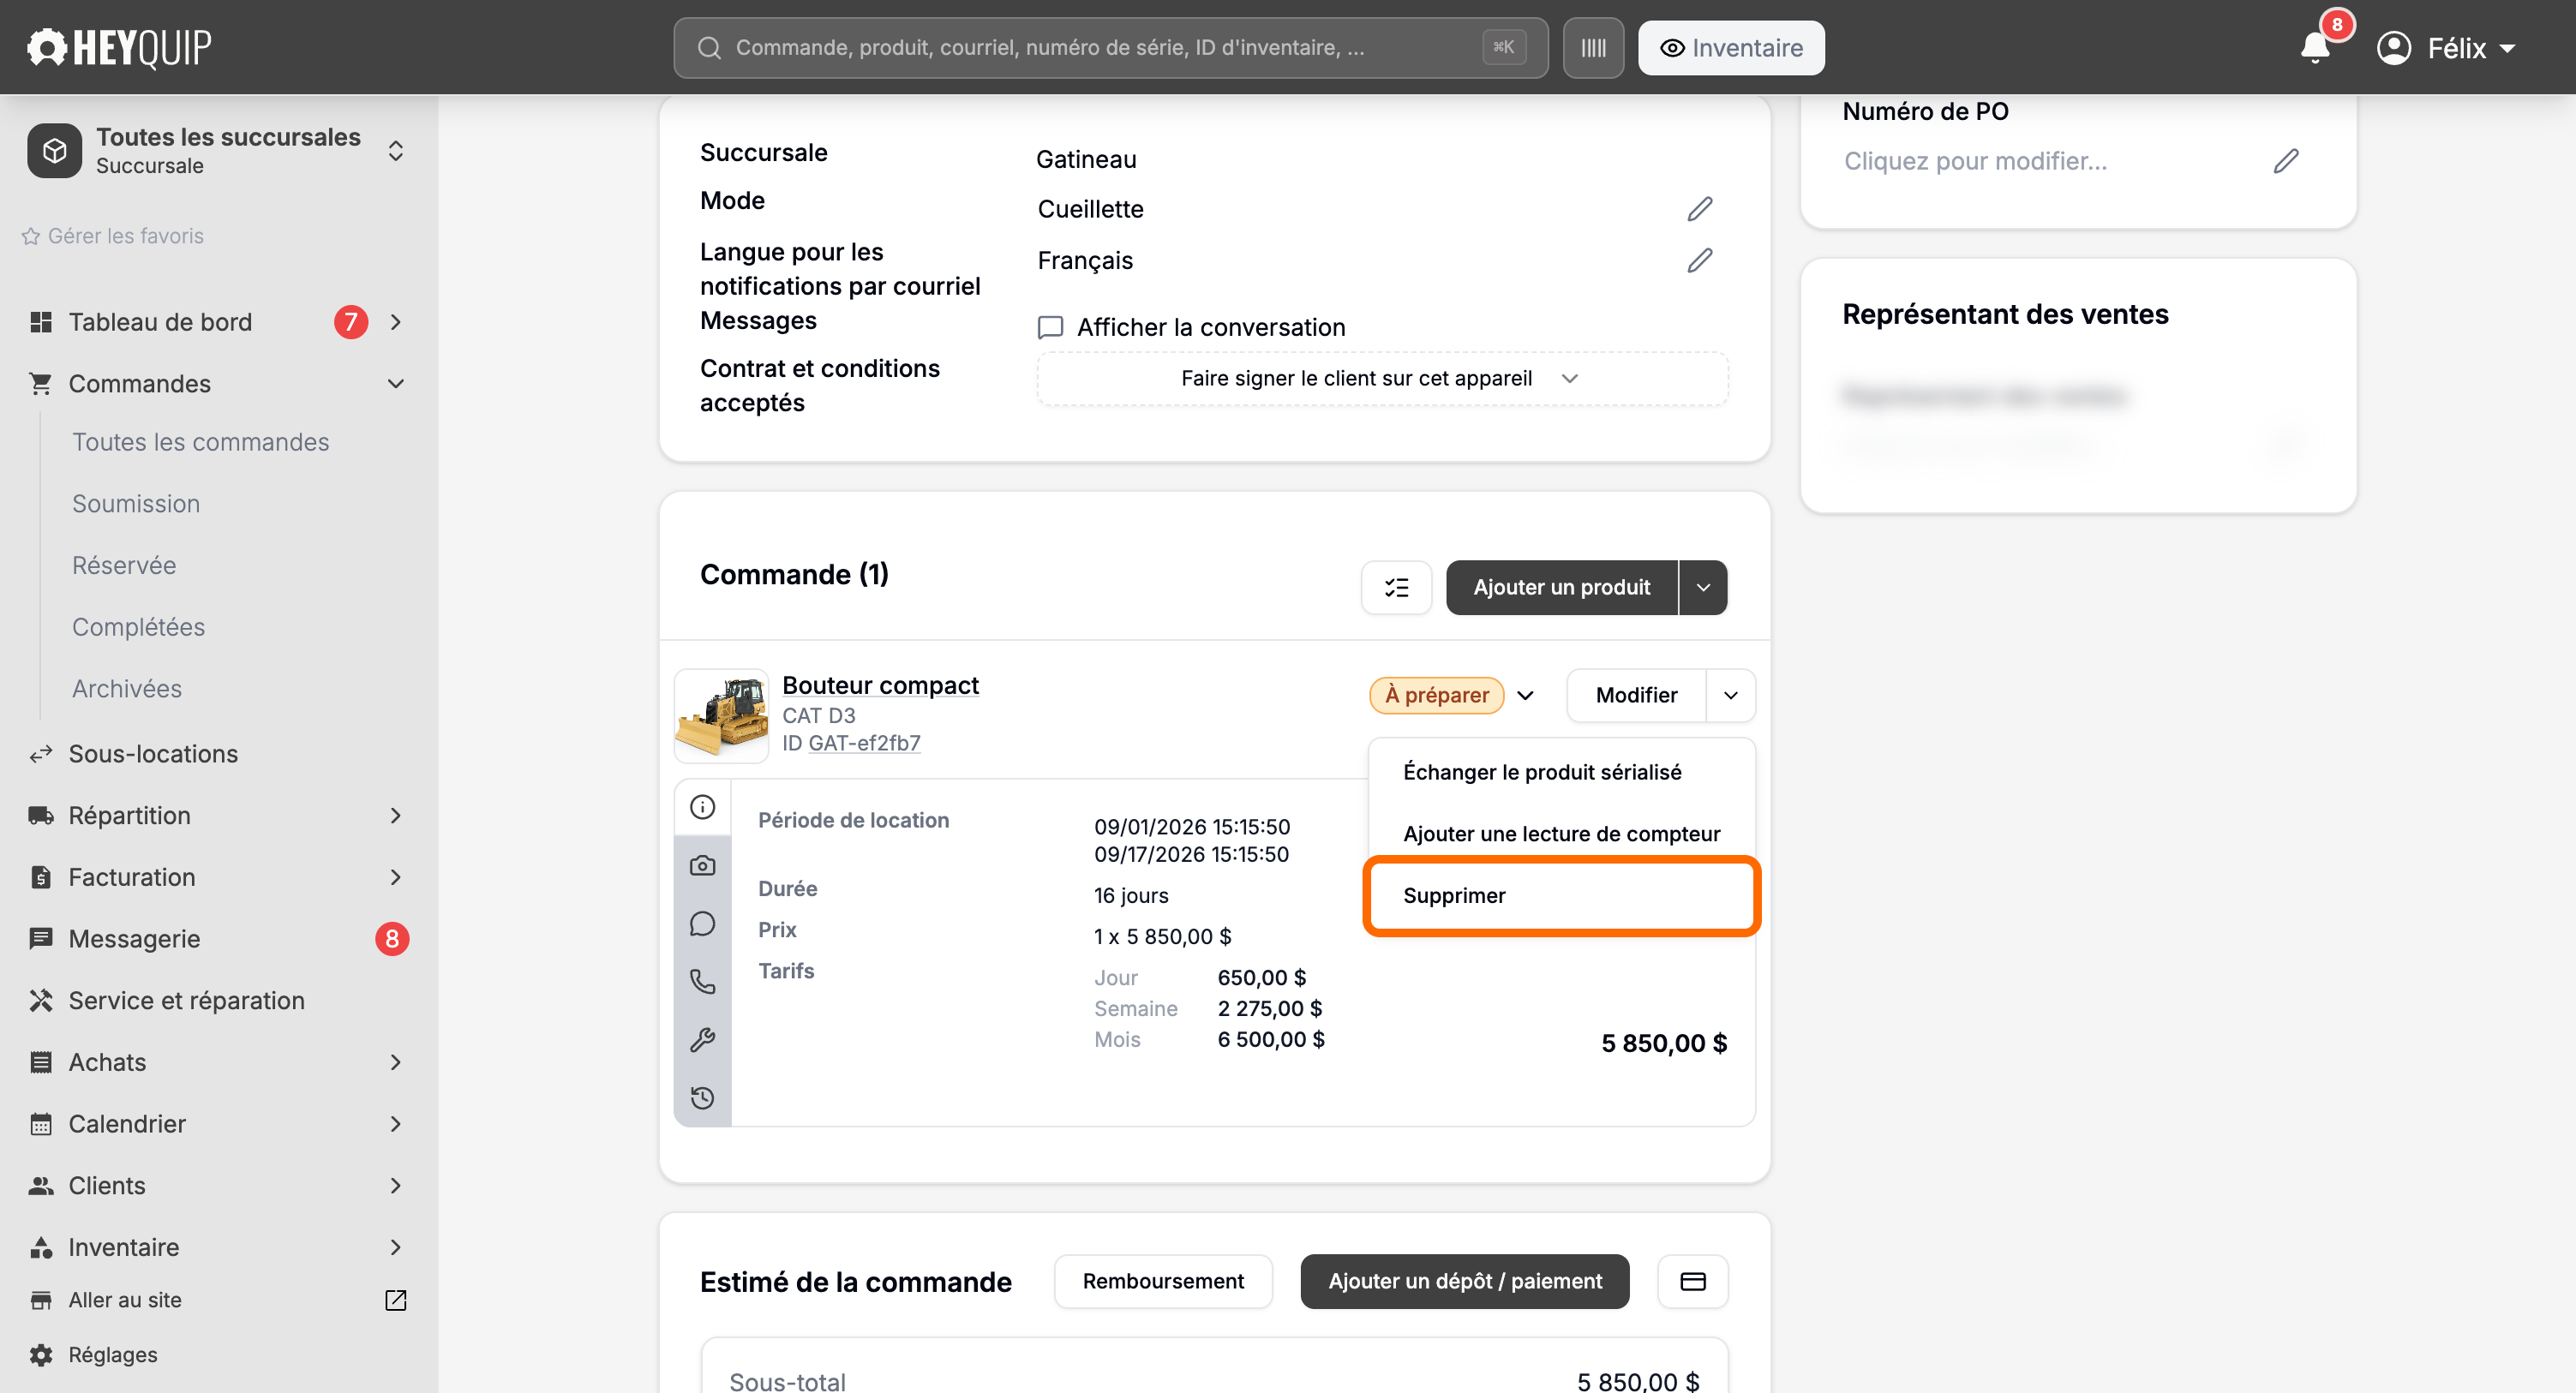
Task: Expand Tableau de bord in sidebar
Action: click(395, 322)
